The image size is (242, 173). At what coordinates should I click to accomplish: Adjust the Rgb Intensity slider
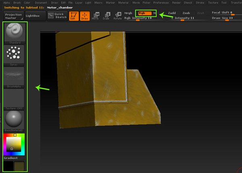pos(138,19)
